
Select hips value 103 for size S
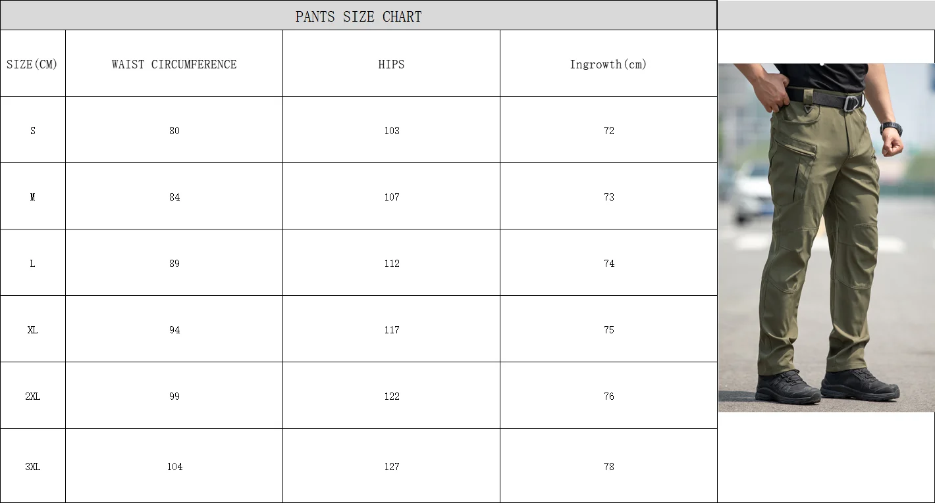[392, 131]
